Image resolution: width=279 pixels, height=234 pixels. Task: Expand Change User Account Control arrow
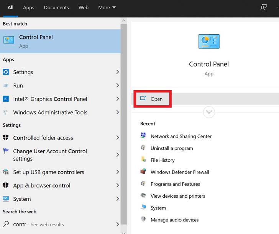(x=117, y=154)
